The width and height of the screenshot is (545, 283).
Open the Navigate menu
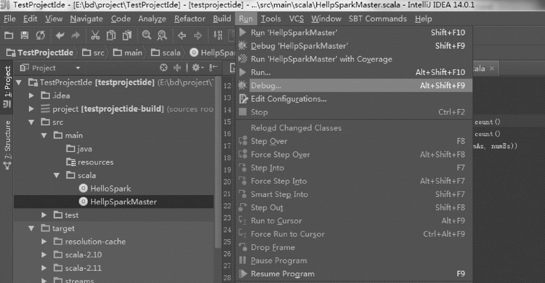pyautogui.click(x=86, y=19)
